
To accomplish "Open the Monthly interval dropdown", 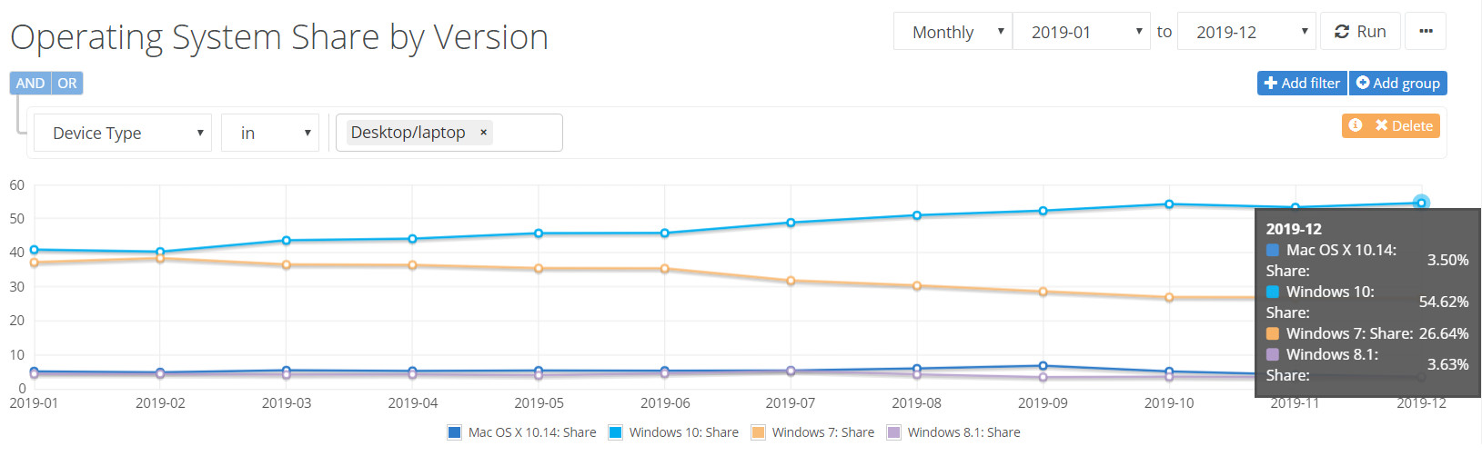I will click(953, 32).
